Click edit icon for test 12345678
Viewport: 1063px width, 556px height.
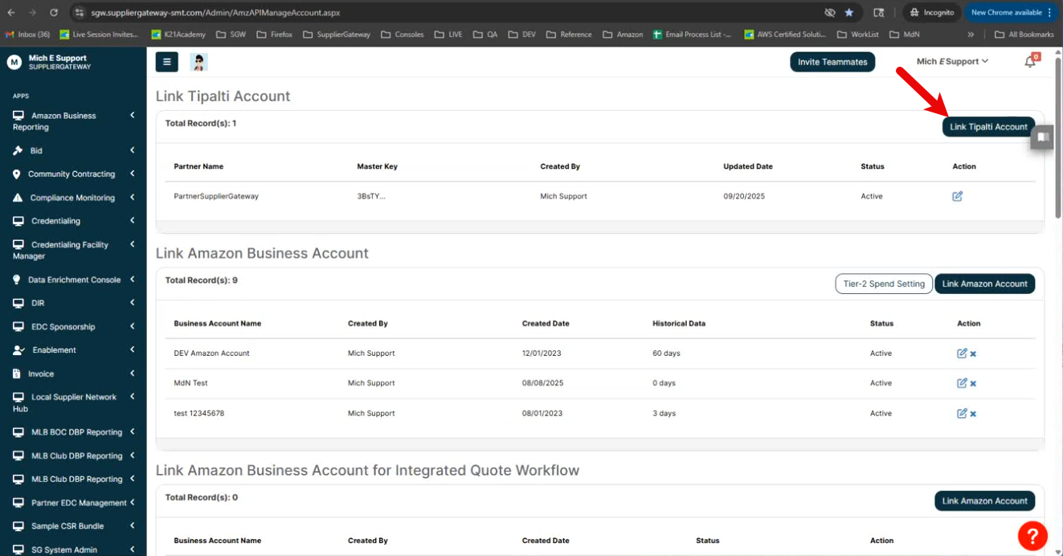[961, 414]
